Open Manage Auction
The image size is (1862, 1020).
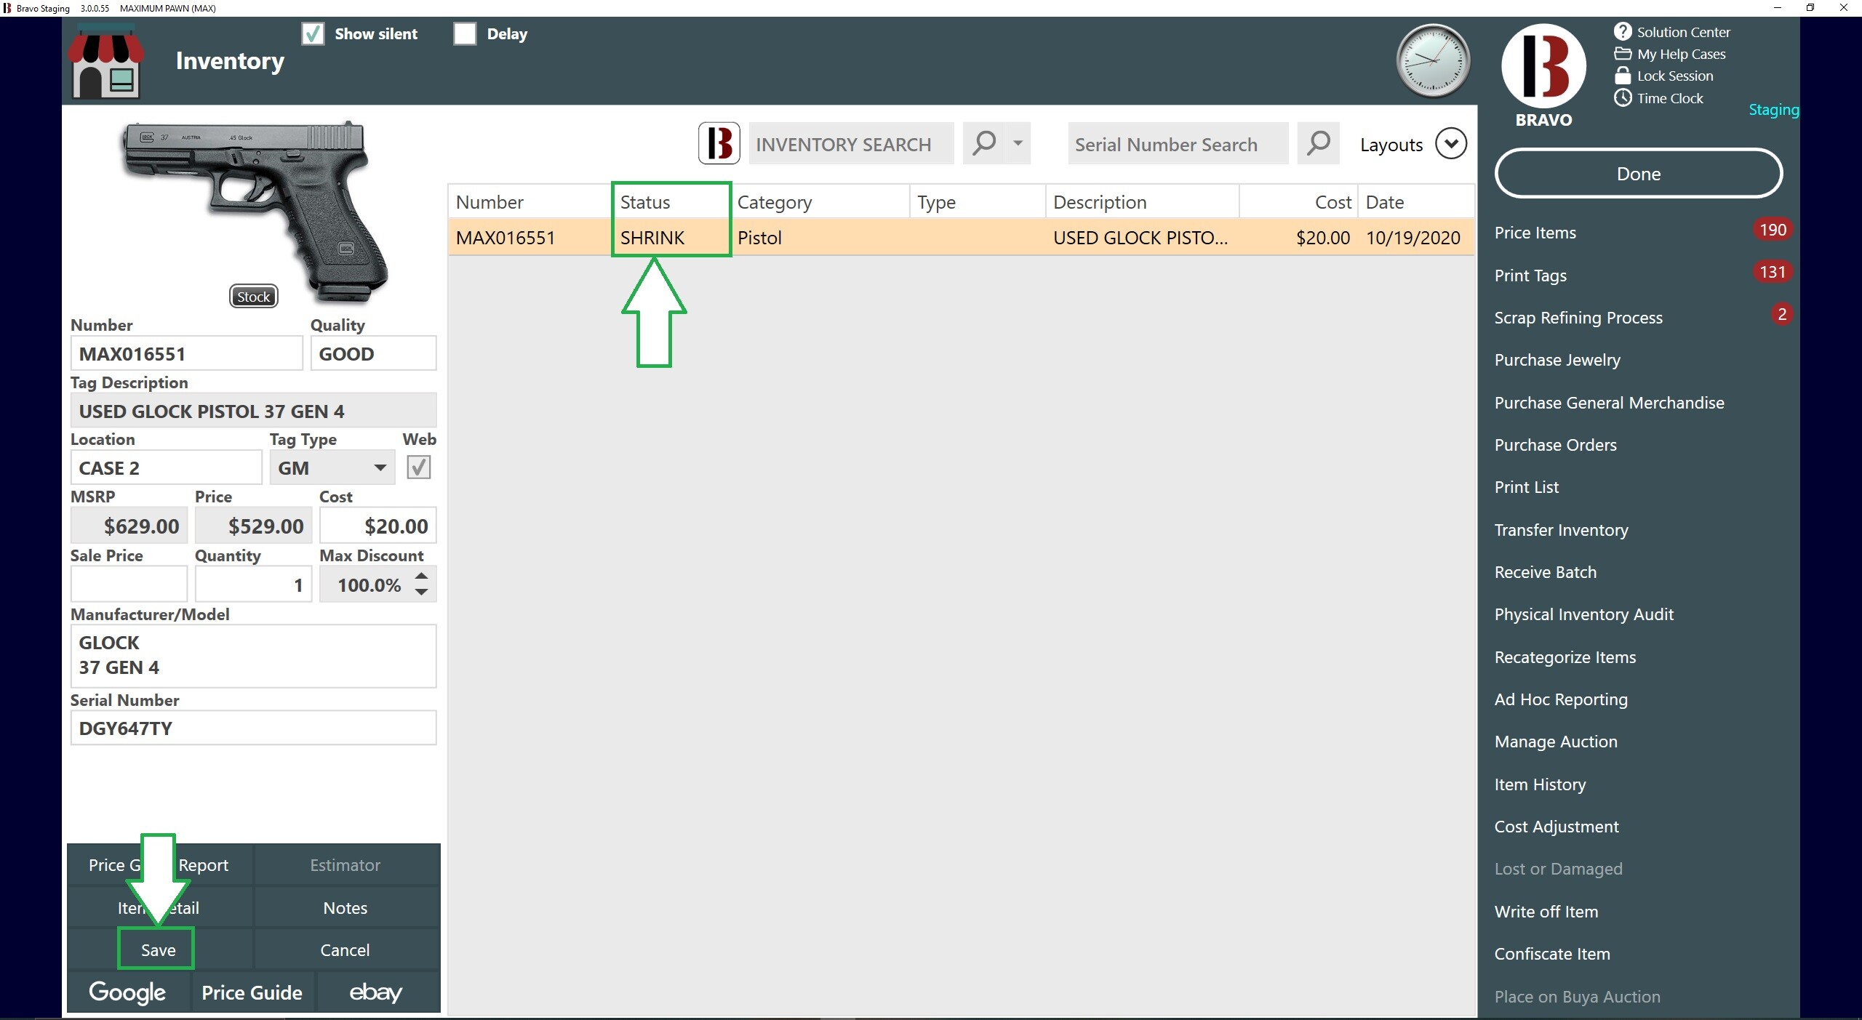pyautogui.click(x=1556, y=742)
